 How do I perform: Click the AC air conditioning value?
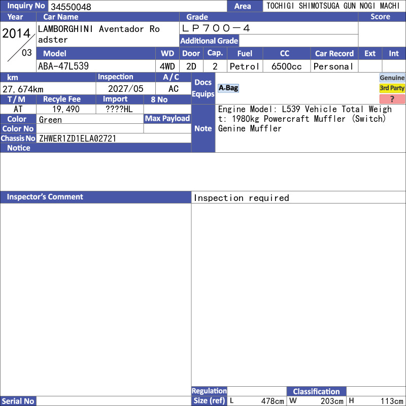click(x=173, y=89)
